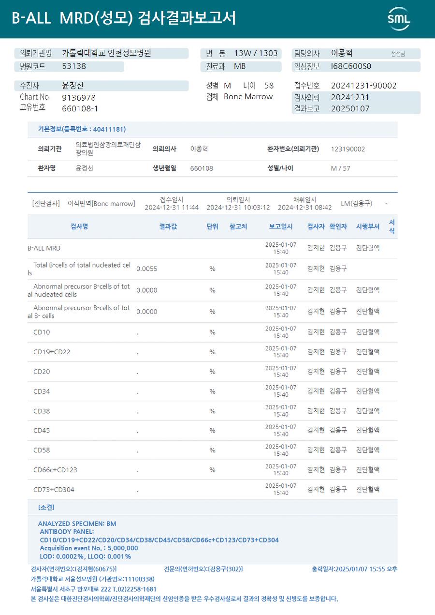Select the CD20 test row

click(x=213, y=372)
